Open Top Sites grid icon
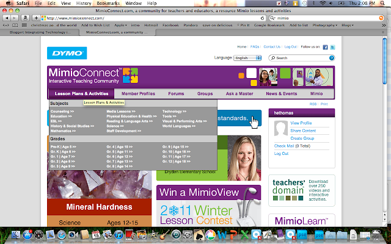391x244 pixels. click(x=24, y=25)
